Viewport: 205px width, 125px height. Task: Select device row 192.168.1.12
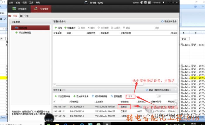(x=114, y=116)
